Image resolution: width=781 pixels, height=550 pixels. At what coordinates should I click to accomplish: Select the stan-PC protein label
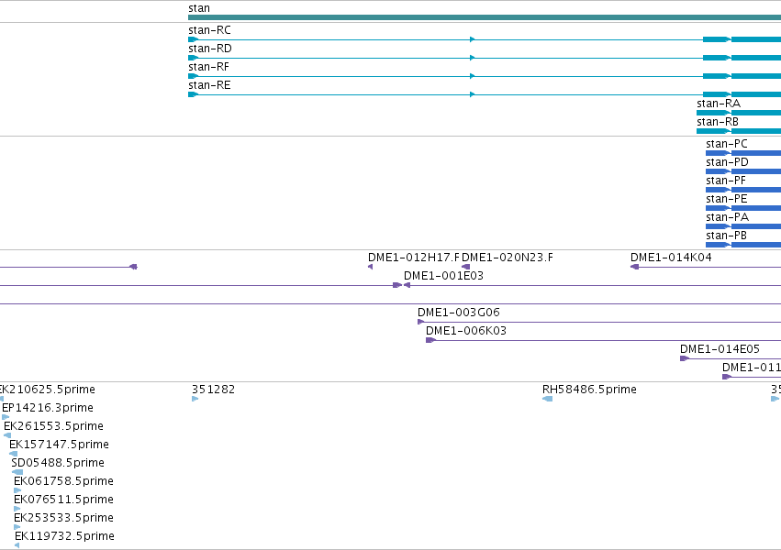click(x=727, y=144)
